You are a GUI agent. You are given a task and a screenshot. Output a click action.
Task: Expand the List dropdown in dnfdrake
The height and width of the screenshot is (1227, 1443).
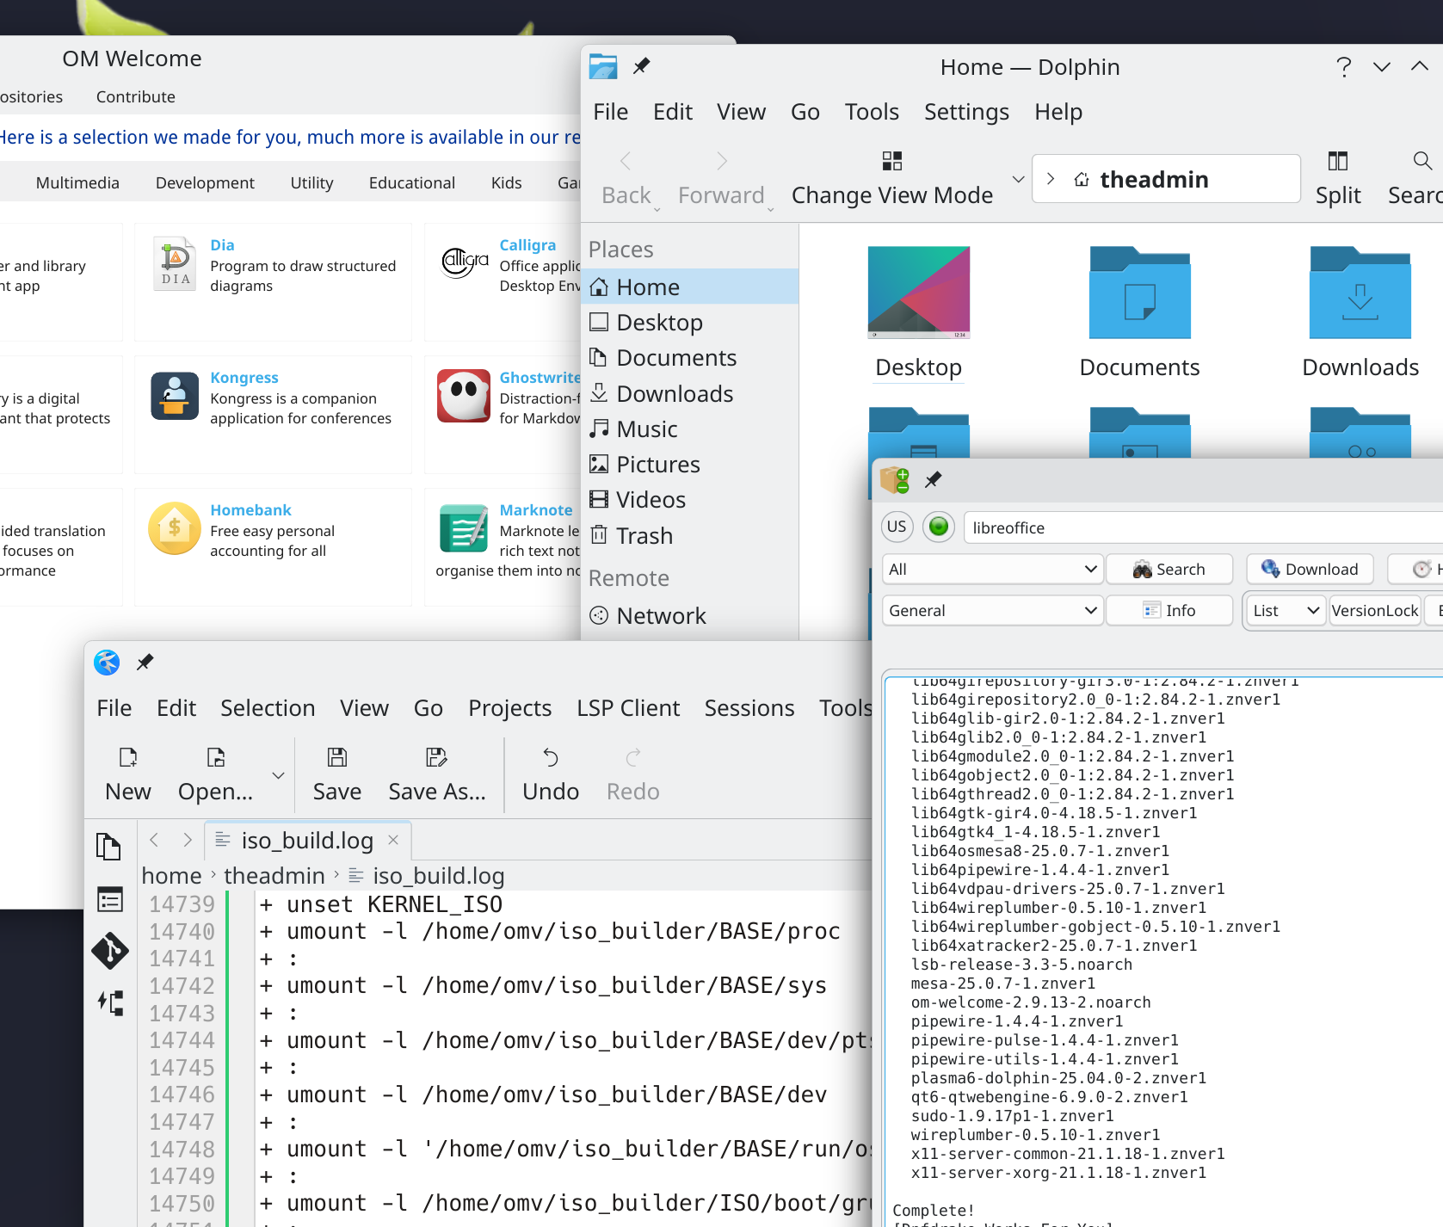coord(1286,610)
